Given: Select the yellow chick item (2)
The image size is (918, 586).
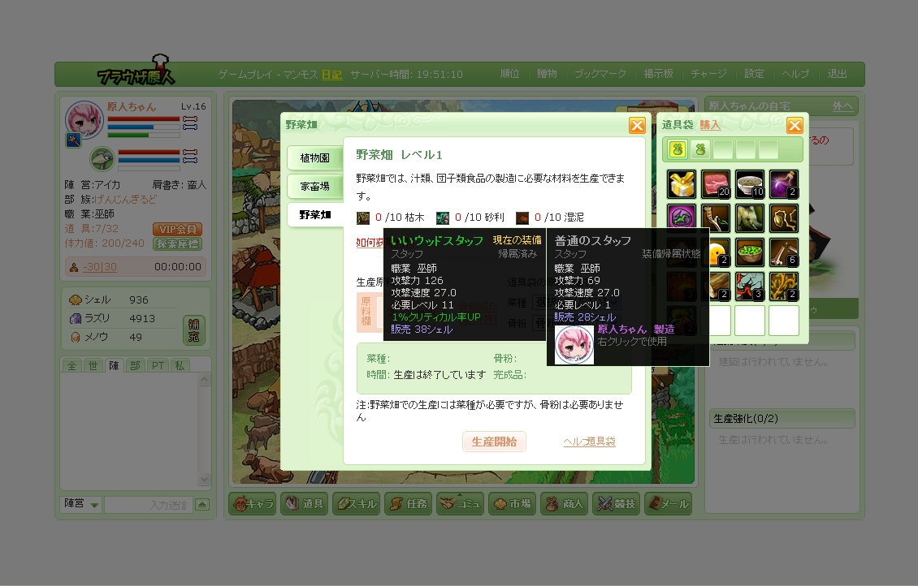Looking at the screenshot, I should 720,252.
